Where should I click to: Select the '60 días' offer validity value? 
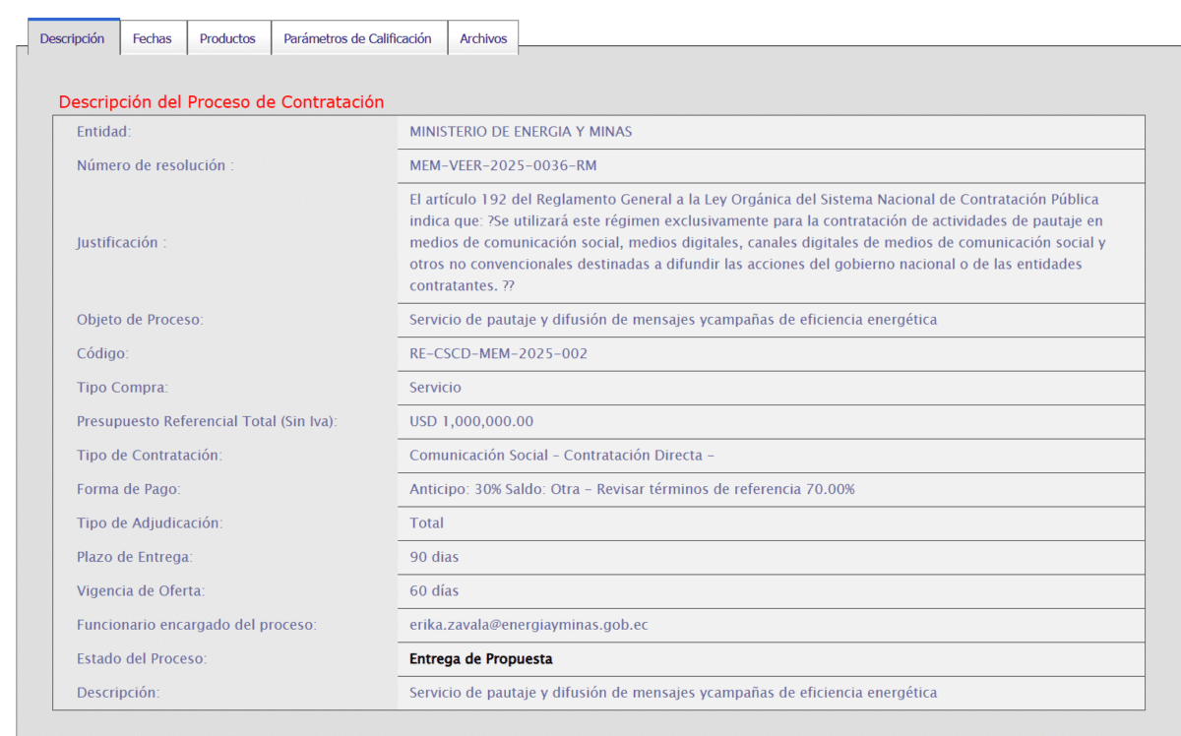(434, 590)
